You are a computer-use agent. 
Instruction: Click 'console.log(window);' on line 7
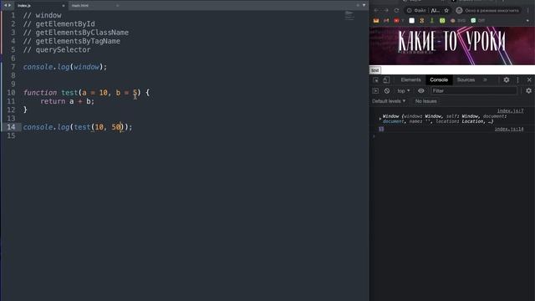[x=65, y=67]
